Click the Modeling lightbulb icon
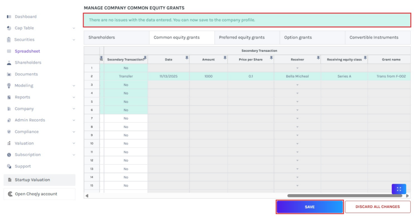Viewport: 414px width, 216px height. (x=9, y=86)
